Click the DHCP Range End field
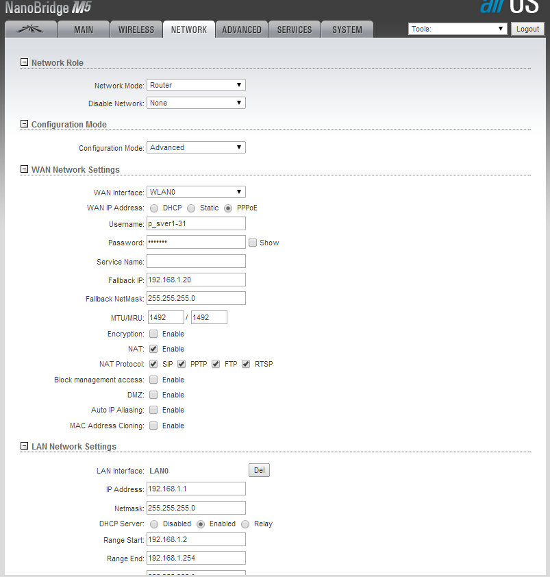The image size is (550, 577). [196, 558]
